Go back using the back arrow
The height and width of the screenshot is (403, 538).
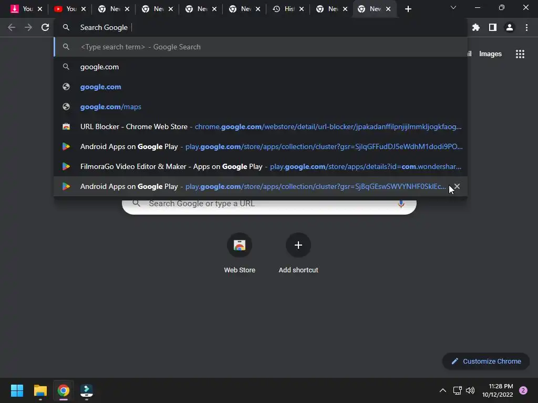[12, 27]
